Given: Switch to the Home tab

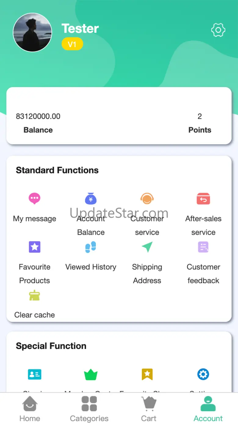Looking at the screenshot, I should tap(30, 408).
